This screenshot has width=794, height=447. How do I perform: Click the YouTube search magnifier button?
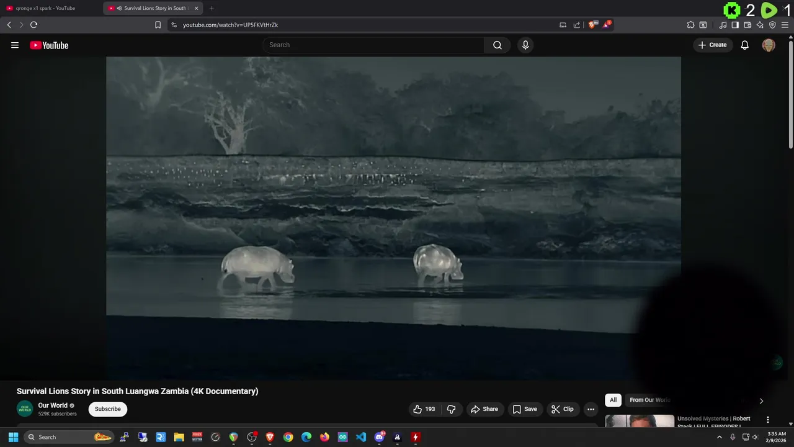(x=497, y=45)
